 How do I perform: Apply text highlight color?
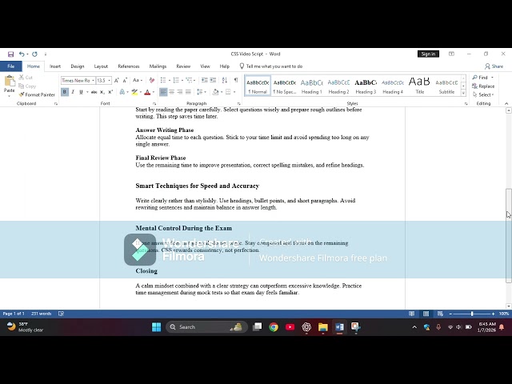tap(134, 92)
